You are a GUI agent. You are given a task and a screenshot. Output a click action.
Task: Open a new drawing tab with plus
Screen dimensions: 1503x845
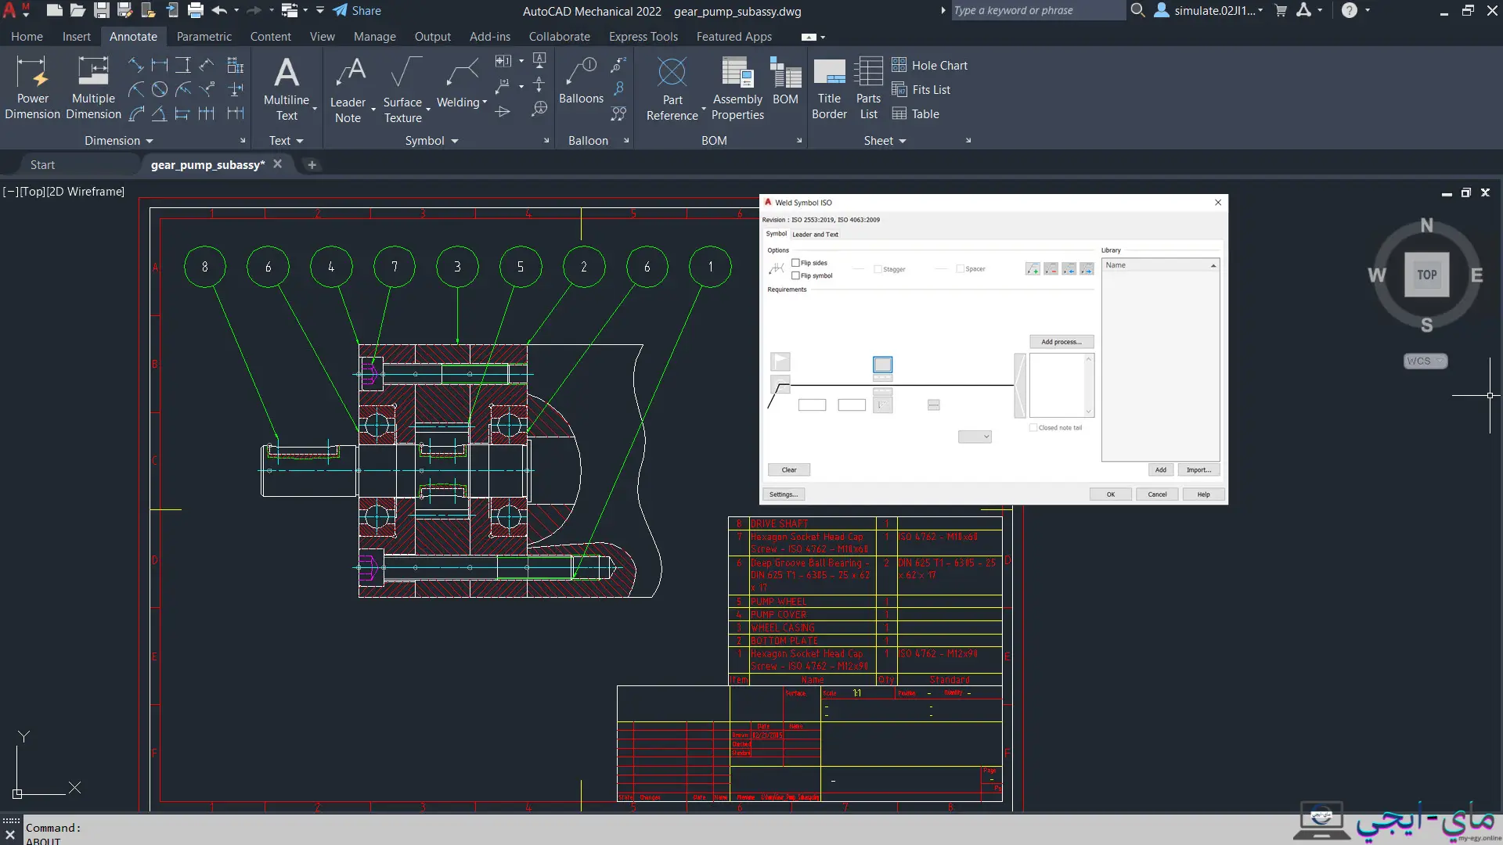pos(312,165)
